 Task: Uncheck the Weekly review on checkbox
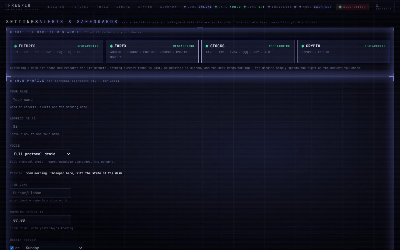tap(12, 248)
